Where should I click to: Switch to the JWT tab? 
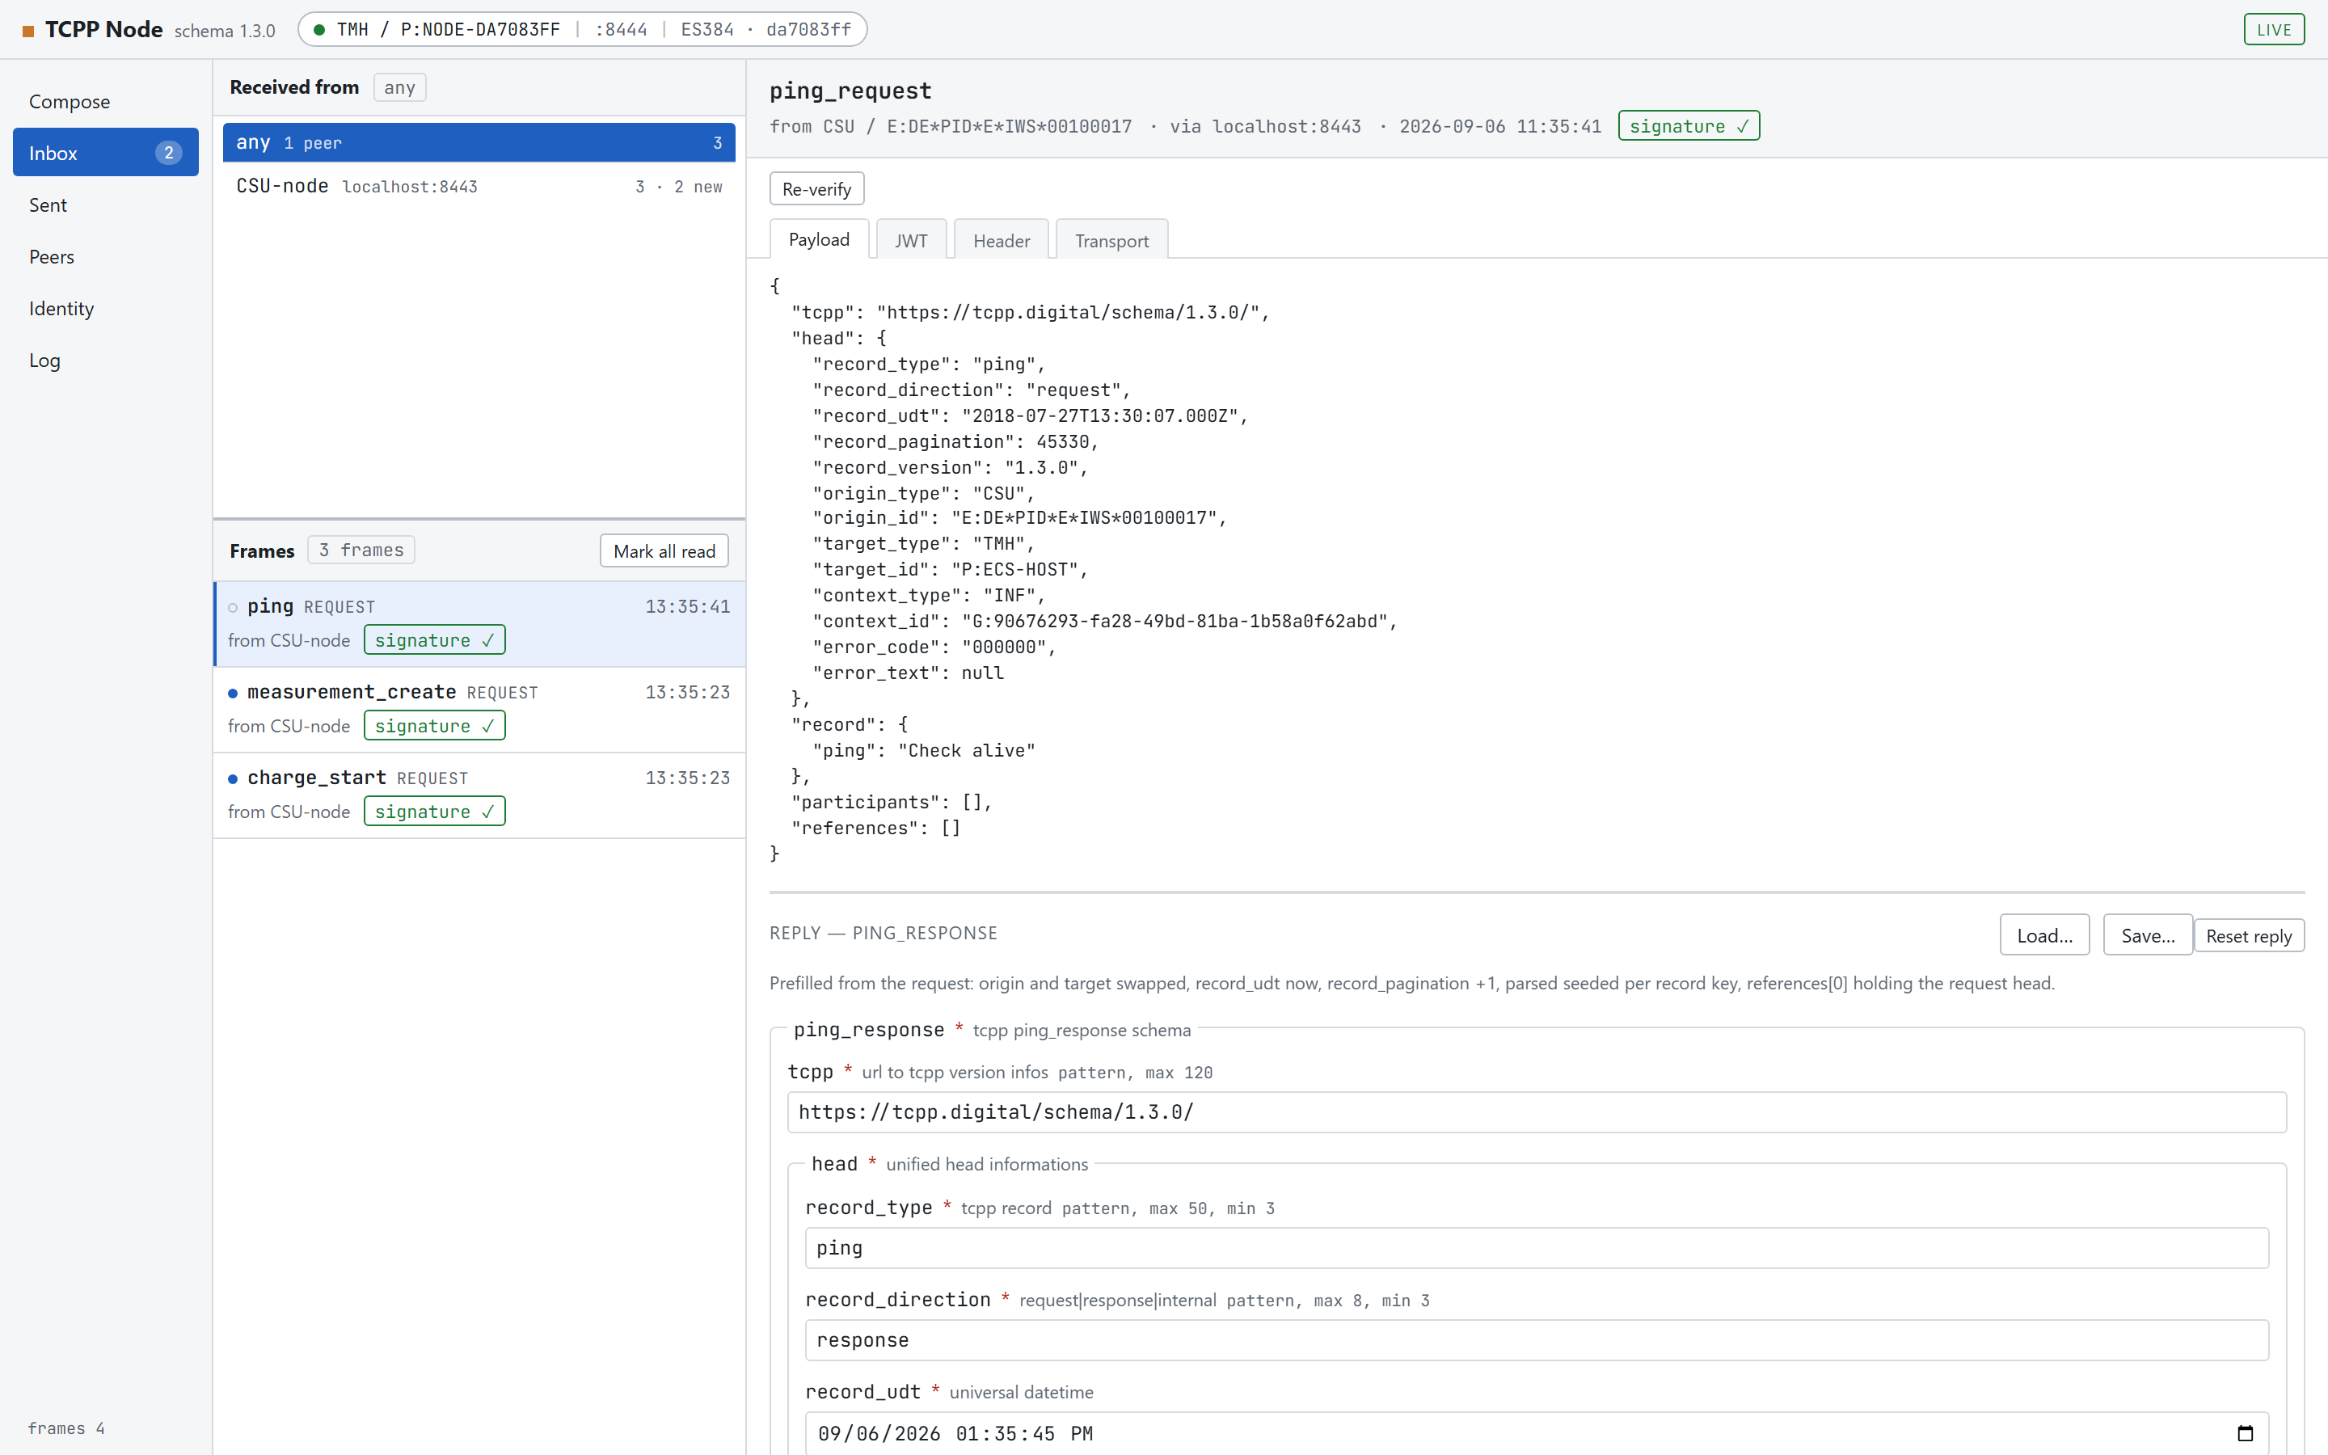pyautogui.click(x=911, y=239)
